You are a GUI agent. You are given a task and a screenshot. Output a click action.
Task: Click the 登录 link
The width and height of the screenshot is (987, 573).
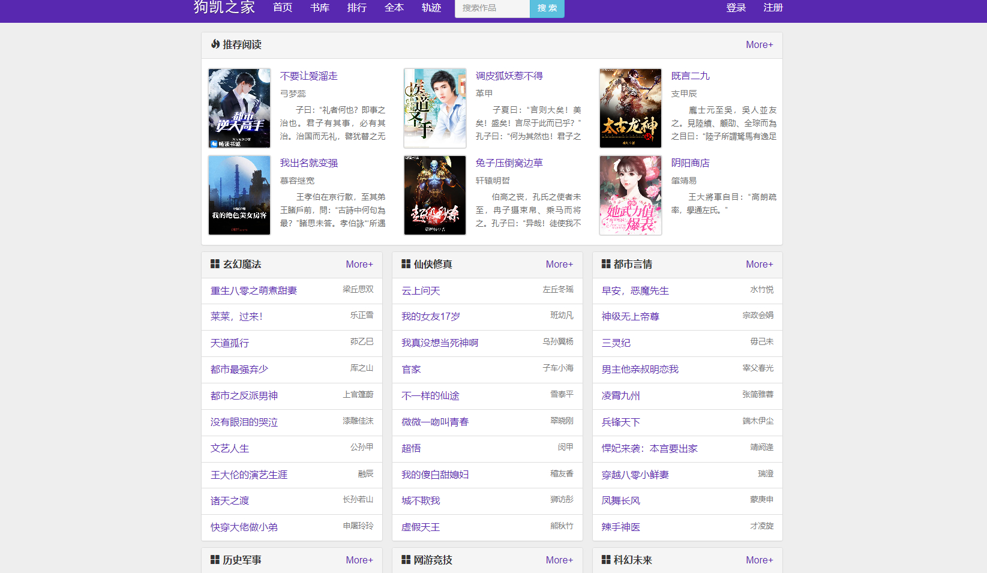(x=736, y=8)
